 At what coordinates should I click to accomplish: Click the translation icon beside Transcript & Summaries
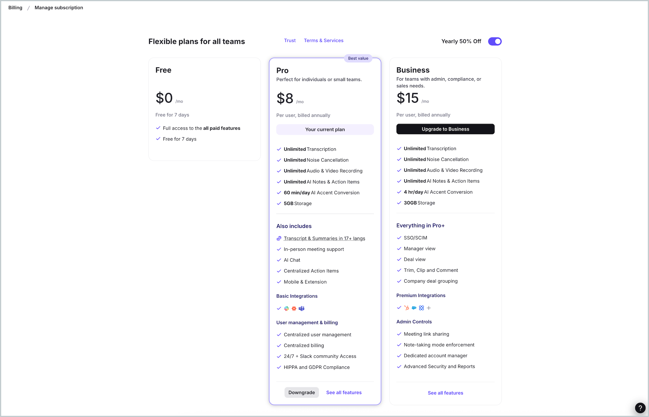(x=279, y=238)
